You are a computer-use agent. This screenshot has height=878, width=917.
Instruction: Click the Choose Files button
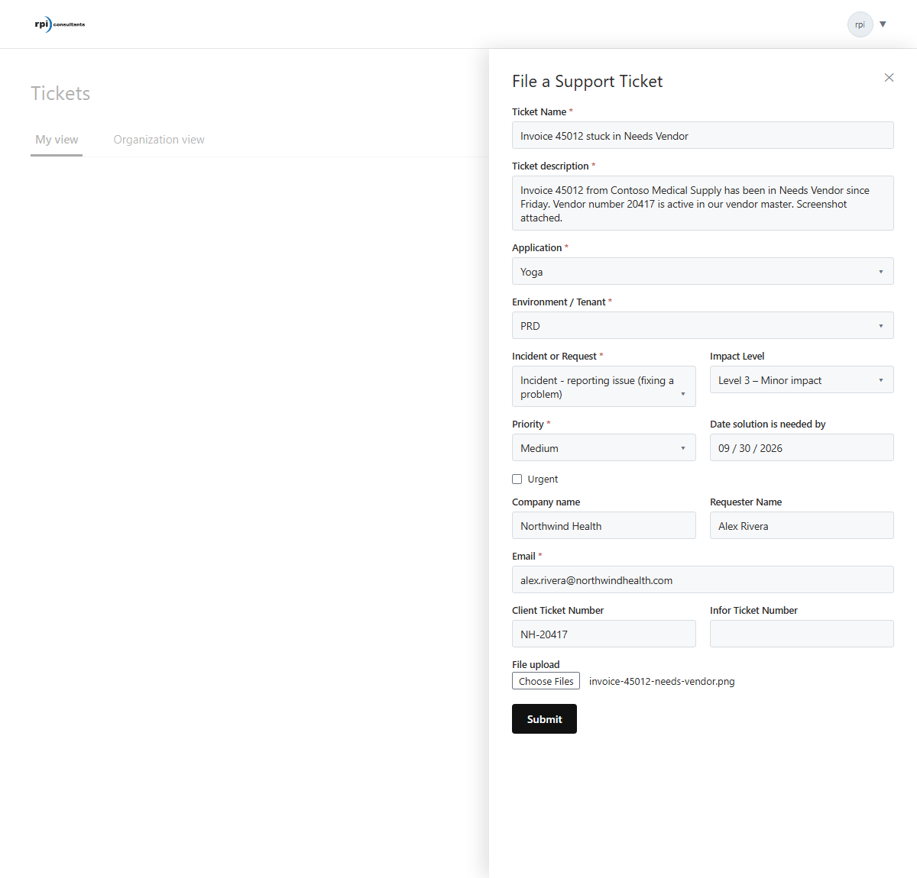546,681
